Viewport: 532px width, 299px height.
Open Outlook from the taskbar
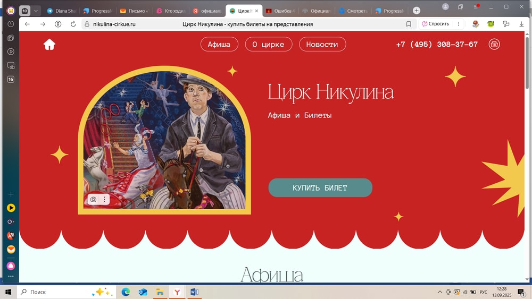pos(143,292)
